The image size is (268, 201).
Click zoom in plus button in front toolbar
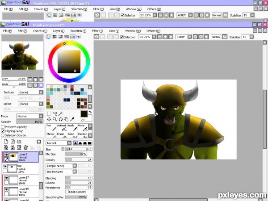[x=165, y=37]
